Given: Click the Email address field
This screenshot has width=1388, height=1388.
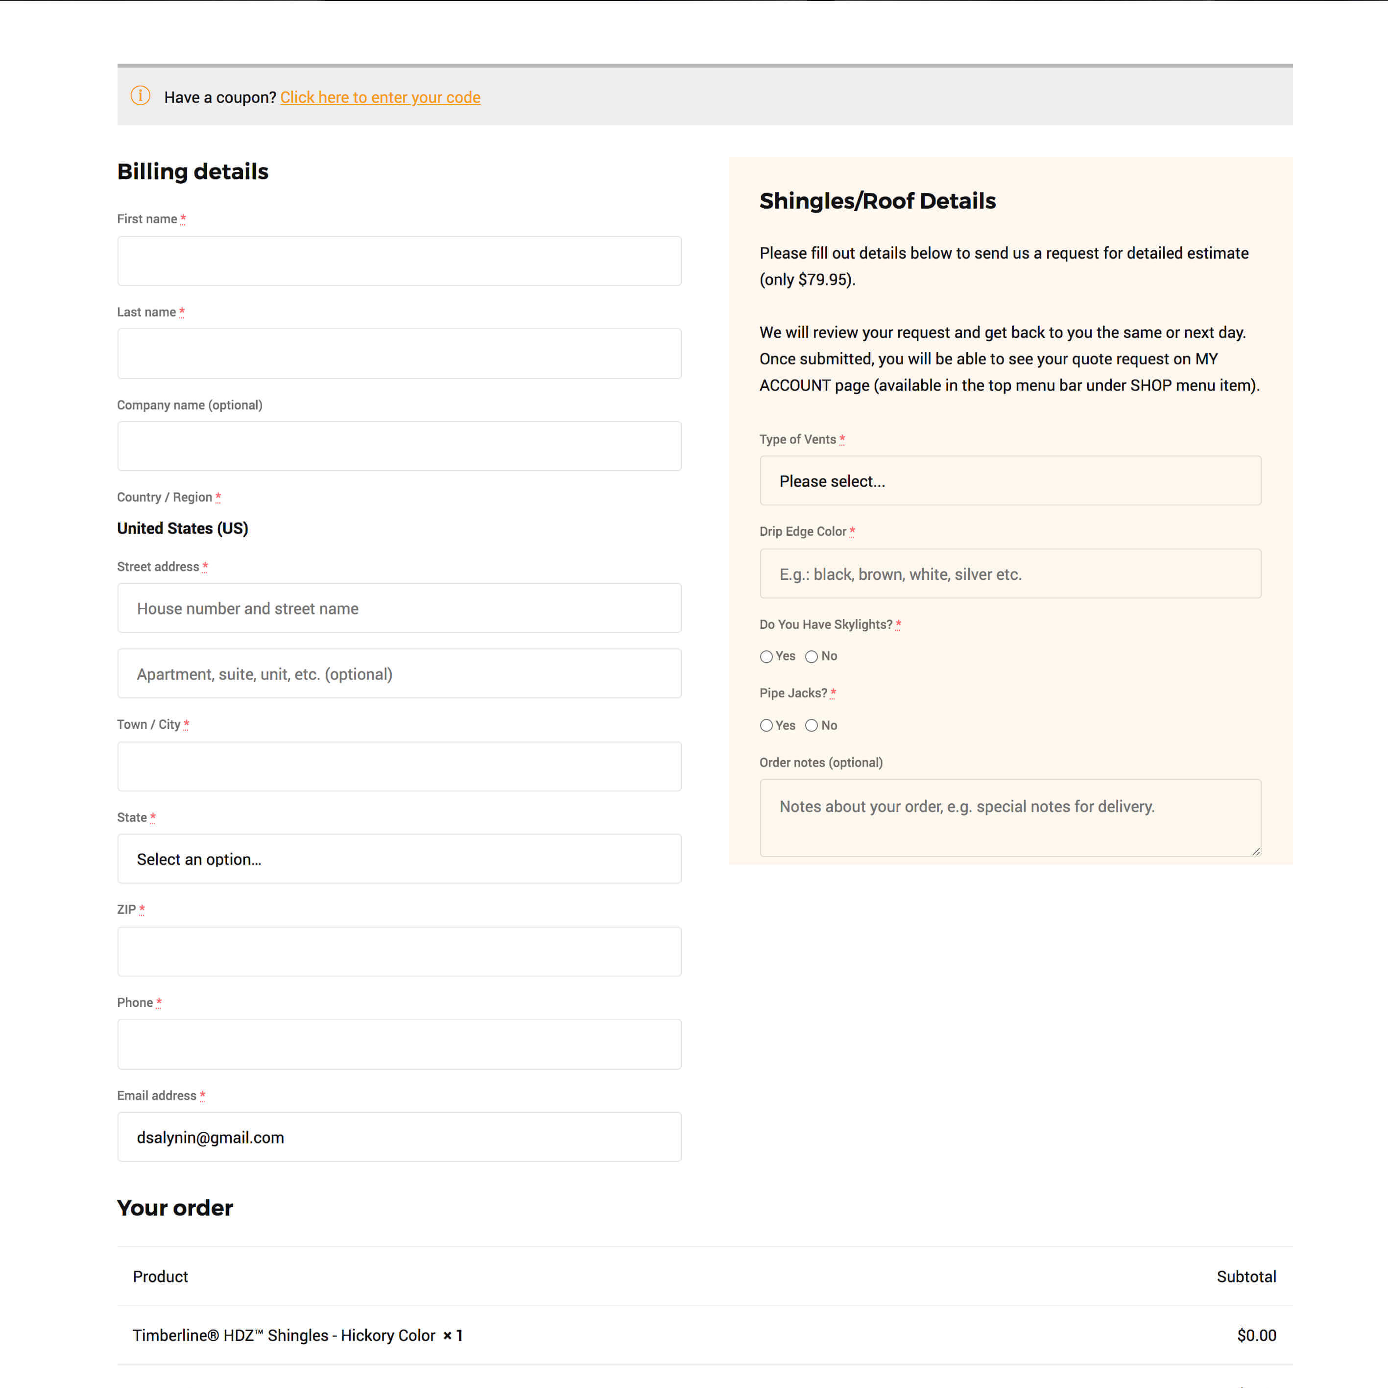Looking at the screenshot, I should pyautogui.click(x=399, y=1137).
